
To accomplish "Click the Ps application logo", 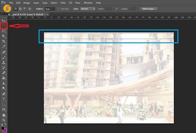I will (x=3, y=3).
